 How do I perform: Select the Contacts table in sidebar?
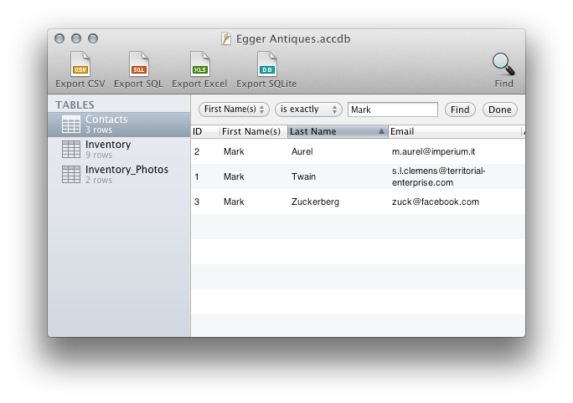[x=119, y=125]
